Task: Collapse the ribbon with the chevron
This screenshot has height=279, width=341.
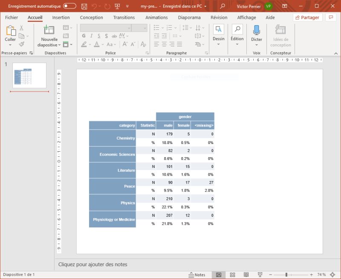Action: (x=336, y=53)
